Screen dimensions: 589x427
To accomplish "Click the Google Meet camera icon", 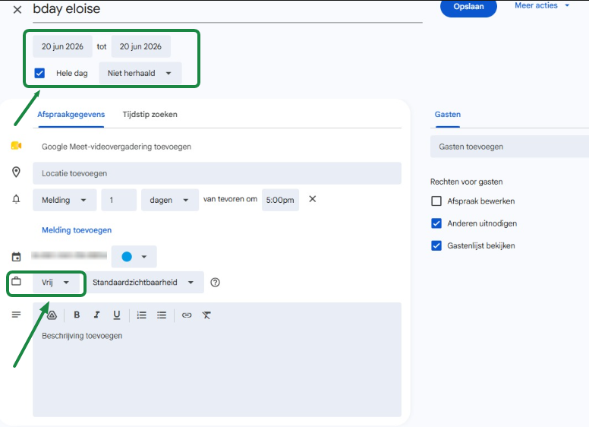I will click(16, 146).
